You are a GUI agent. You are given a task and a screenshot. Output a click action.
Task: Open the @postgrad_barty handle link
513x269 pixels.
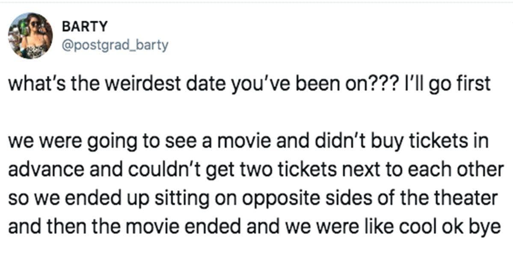click(x=115, y=45)
